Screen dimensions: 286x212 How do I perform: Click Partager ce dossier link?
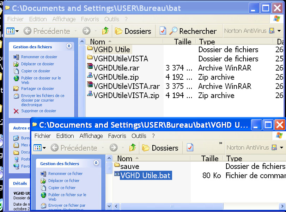point(37,89)
